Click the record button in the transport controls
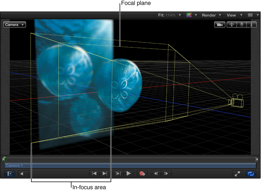This screenshot has width=261, height=192. point(142,173)
